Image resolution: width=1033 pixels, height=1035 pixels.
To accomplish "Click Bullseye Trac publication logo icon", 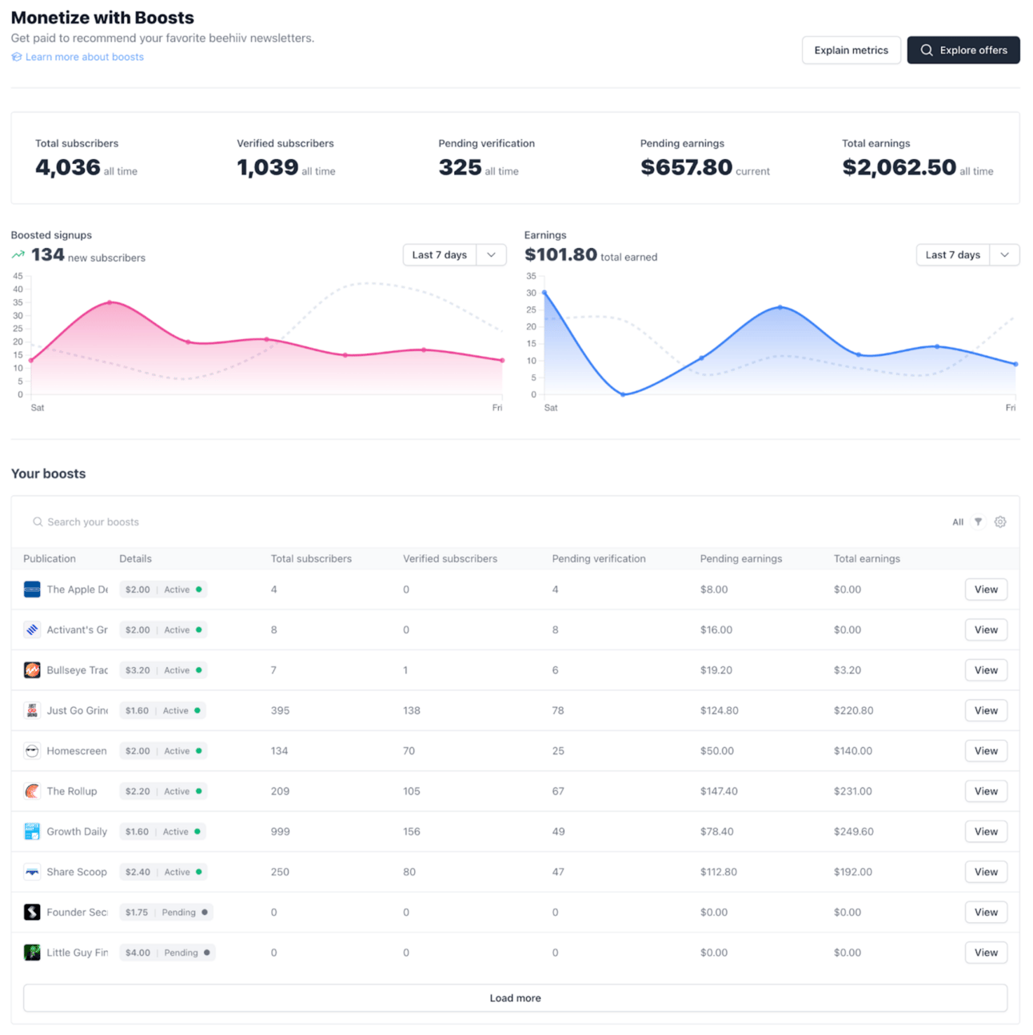I will tap(32, 670).
